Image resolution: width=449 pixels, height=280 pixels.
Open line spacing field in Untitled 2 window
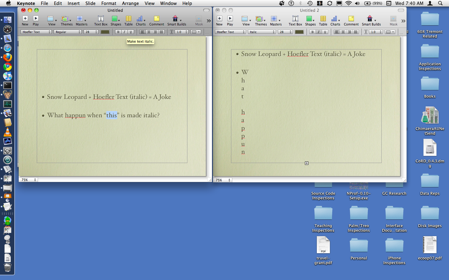(x=376, y=32)
